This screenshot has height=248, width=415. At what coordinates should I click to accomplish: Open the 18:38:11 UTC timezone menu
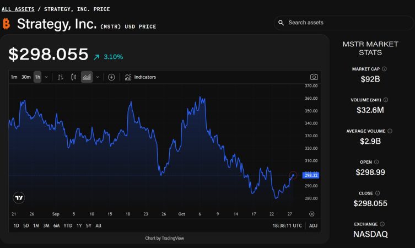click(x=287, y=225)
